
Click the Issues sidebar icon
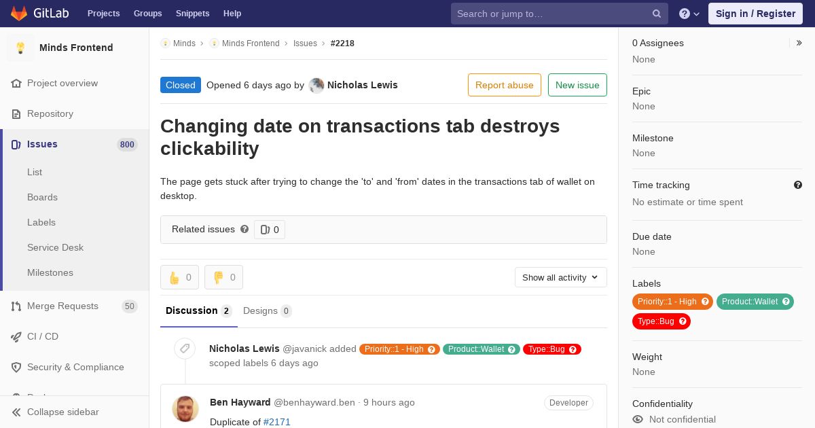(16, 144)
